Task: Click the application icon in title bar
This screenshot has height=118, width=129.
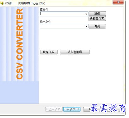Action: tap(2, 3)
